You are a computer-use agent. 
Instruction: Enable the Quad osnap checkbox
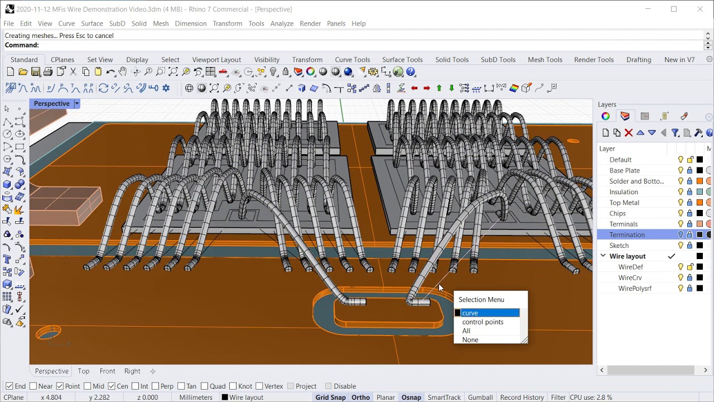205,386
